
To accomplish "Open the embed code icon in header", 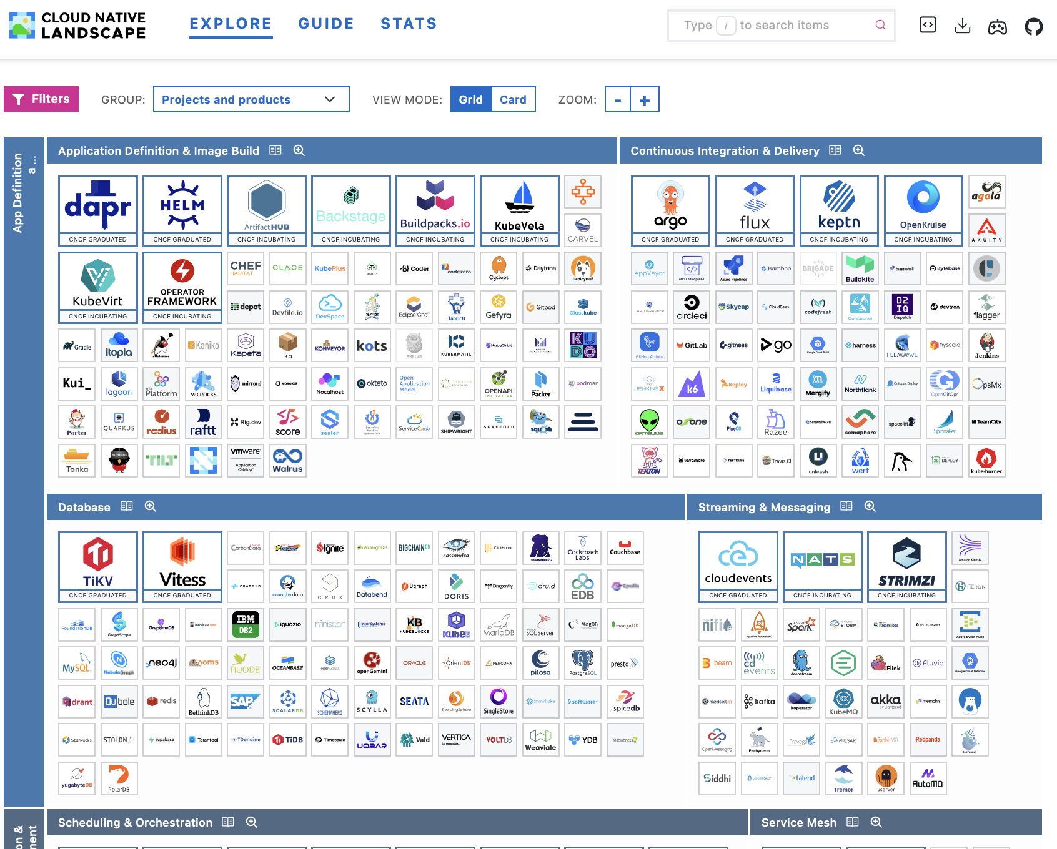I will click(x=928, y=25).
